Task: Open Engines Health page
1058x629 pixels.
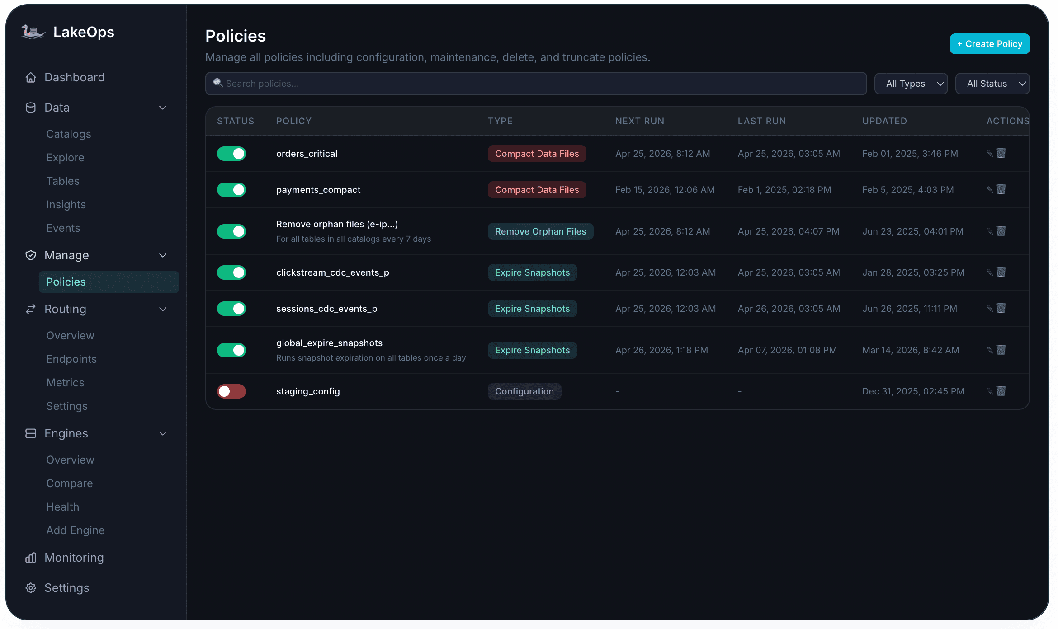Action: [63, 507]
